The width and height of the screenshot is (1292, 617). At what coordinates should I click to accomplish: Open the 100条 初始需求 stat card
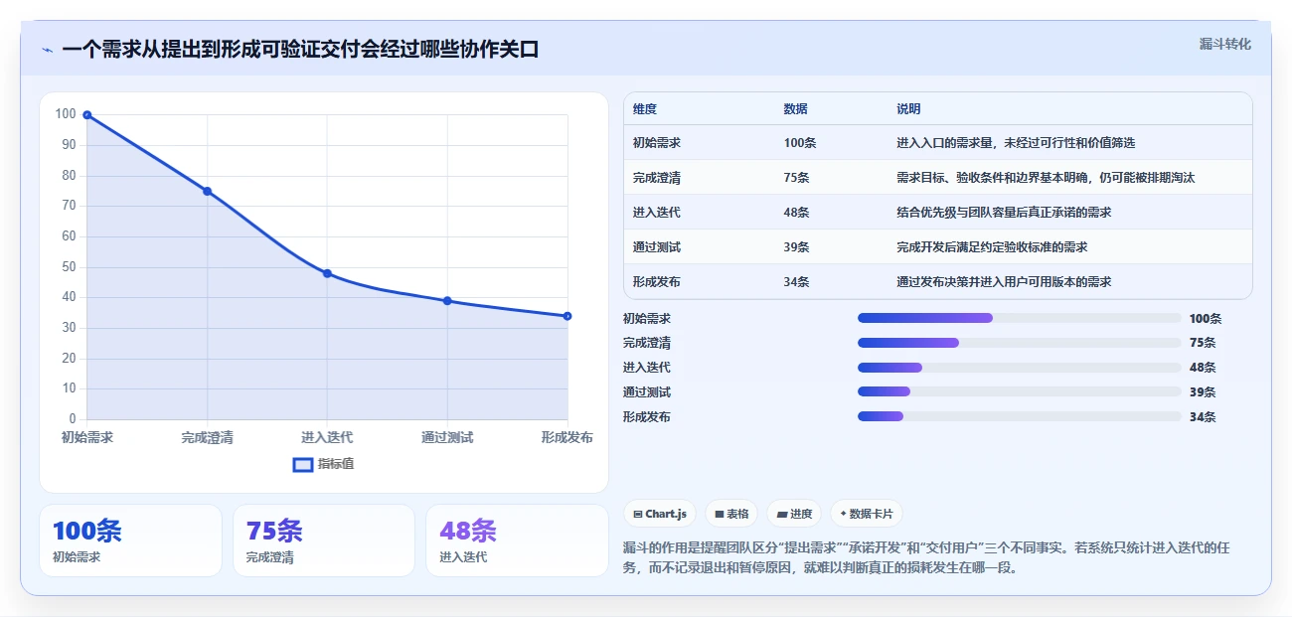pos(130,540)
